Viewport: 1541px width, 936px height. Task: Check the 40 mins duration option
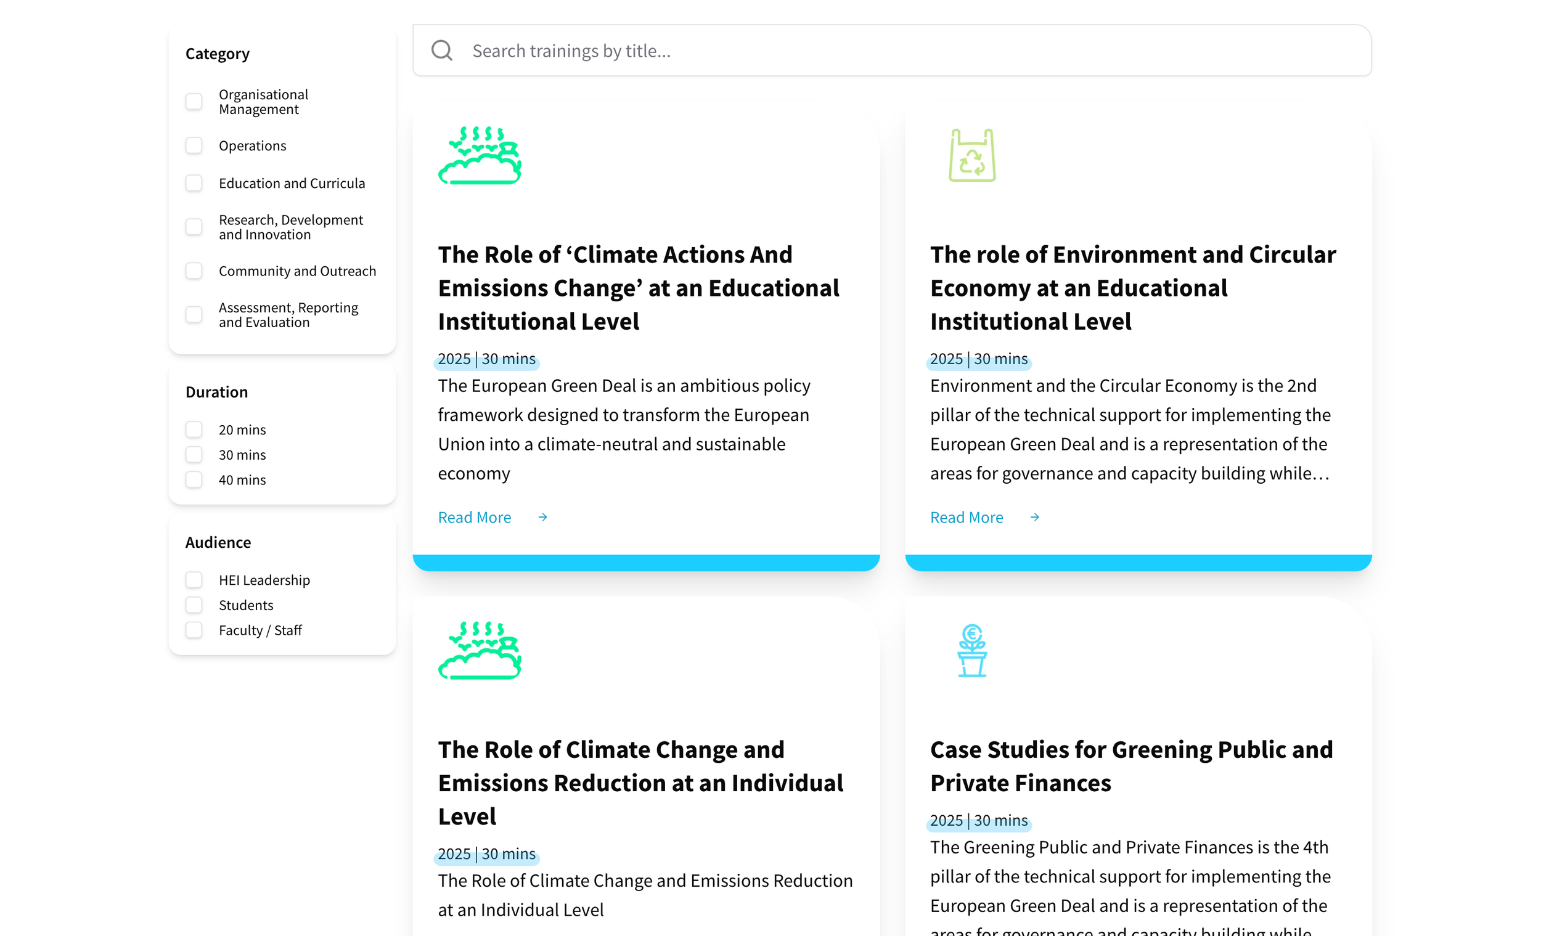click(x=194, y=479)
